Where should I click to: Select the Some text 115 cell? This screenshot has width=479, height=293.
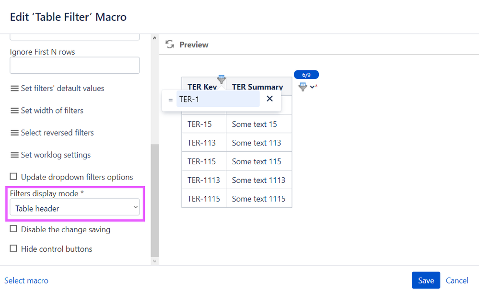coord(259,161)
